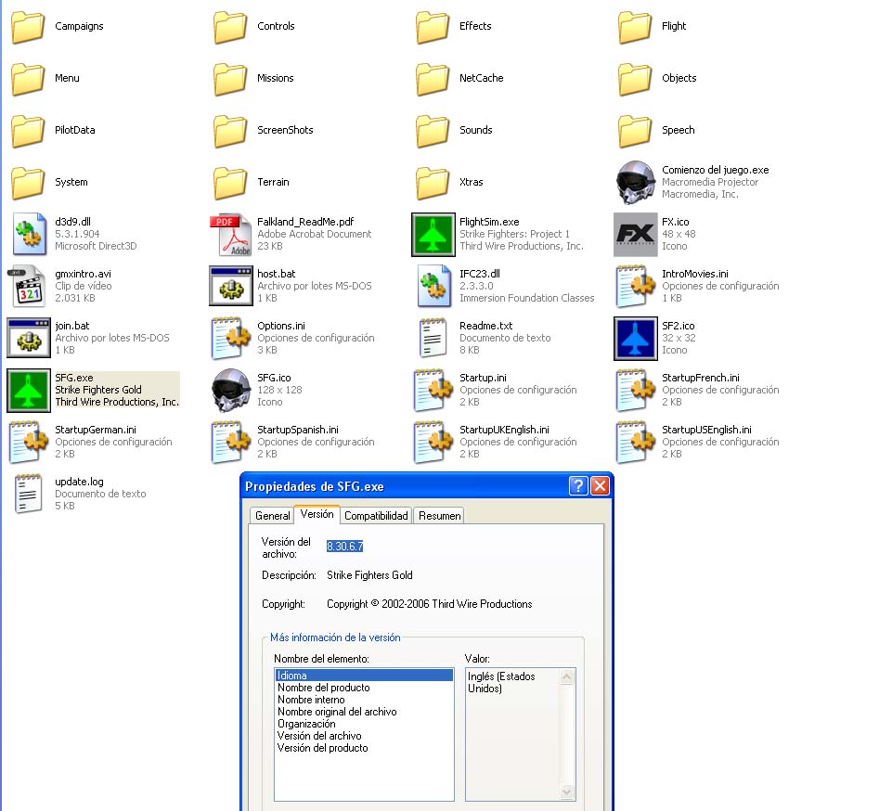Select the StartupFrench.ini config icon
The height and width of the screenshot is (811, 892).
click(x=636, y=390)
